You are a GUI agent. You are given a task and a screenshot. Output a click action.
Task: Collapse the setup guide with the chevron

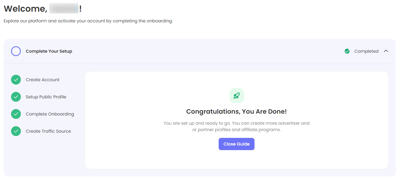(386, 51)
